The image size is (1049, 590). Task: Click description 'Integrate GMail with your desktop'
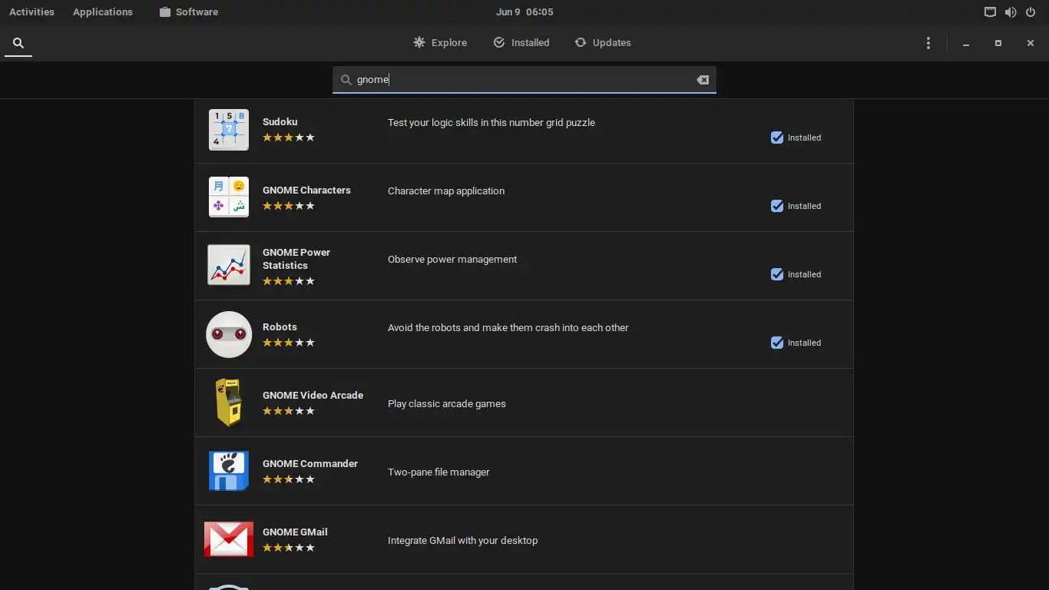pos(462,541)
